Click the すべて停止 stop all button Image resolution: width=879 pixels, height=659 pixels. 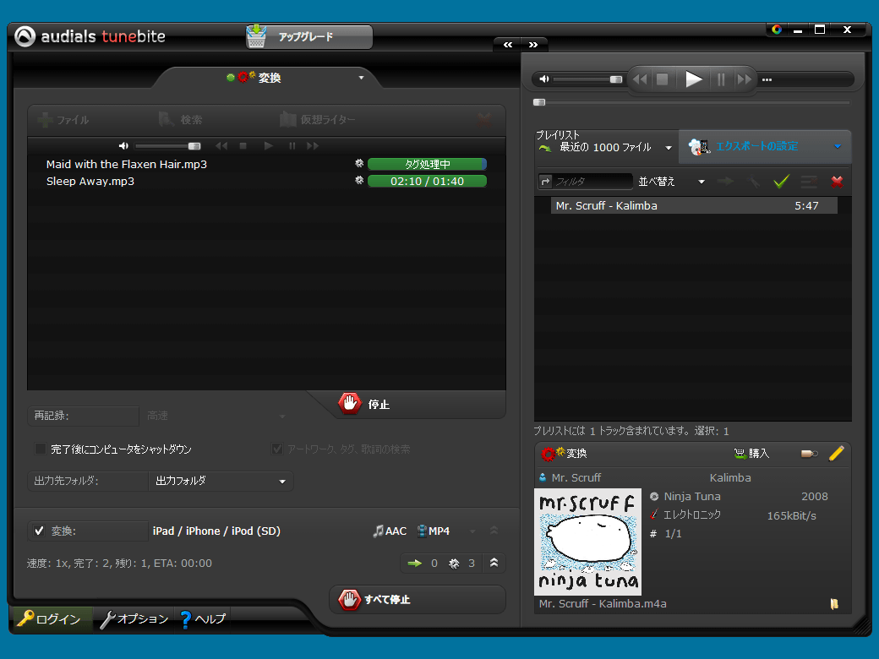pos(418,600)
